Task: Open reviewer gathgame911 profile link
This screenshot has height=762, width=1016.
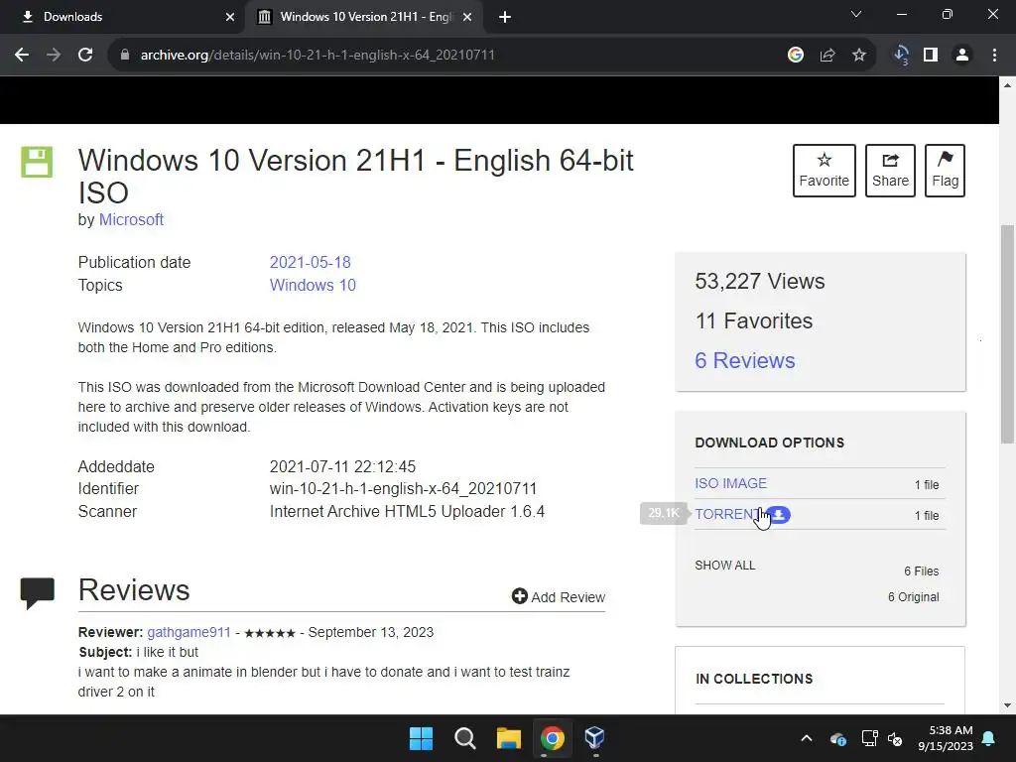Action: (x=189, y=632)
